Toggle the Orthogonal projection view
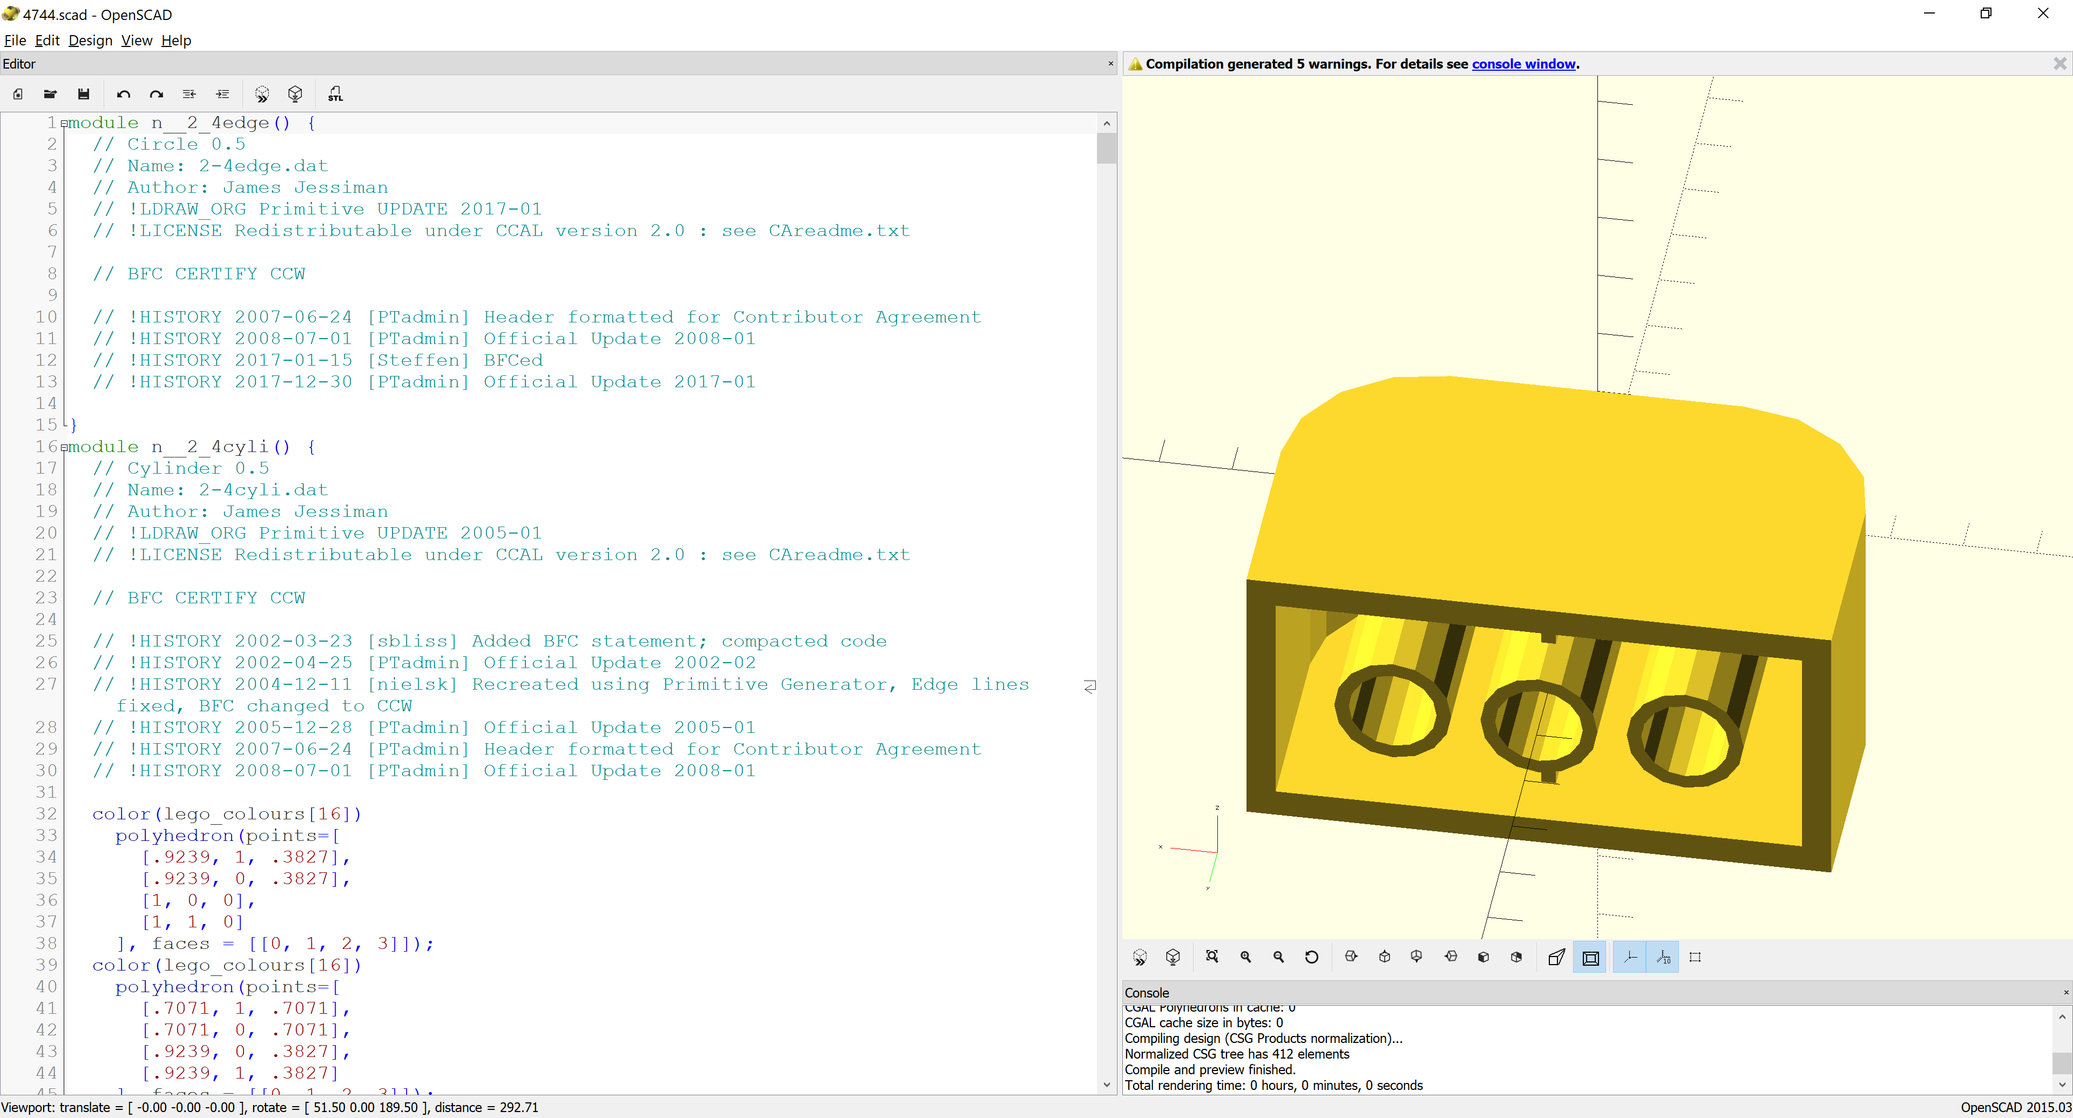 click(x=1591, y=957)
